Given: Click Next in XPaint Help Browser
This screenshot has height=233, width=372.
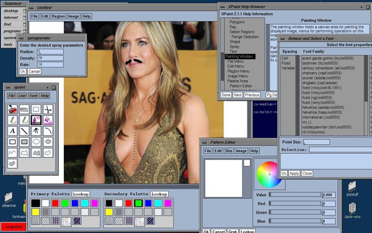Looking at the screenshot, I should tap(237, 95).
